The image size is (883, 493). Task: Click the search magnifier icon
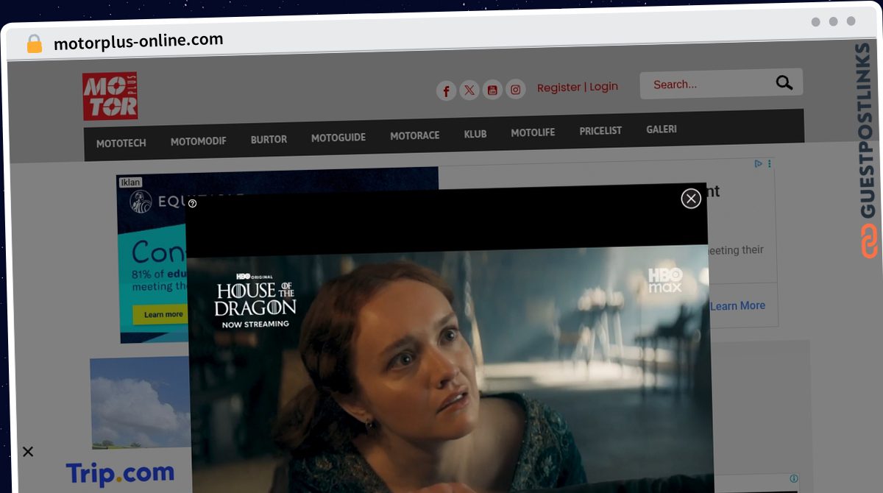(784, 83)
